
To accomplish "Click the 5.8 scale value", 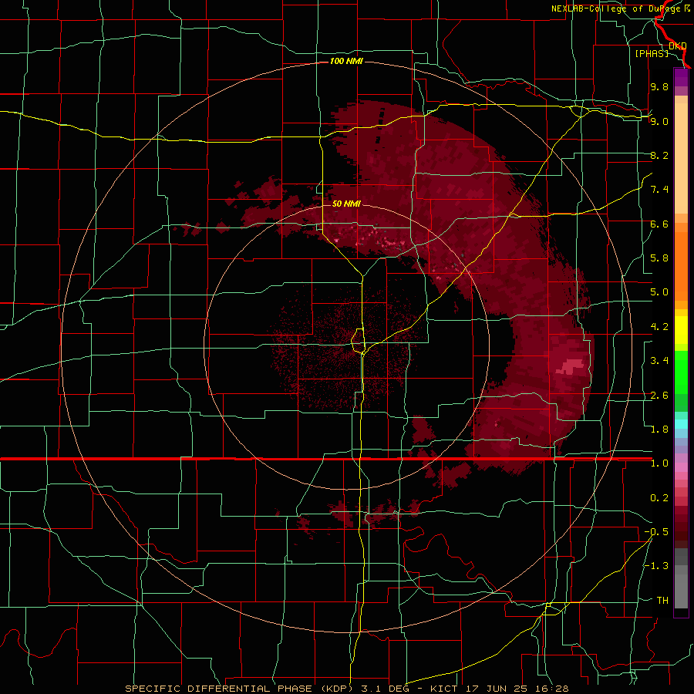I will [x=659, y=258].
